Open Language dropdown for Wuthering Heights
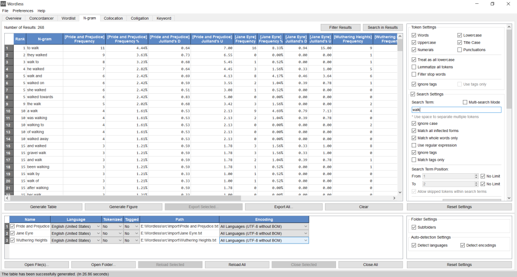517x277 pixels. 76,241
